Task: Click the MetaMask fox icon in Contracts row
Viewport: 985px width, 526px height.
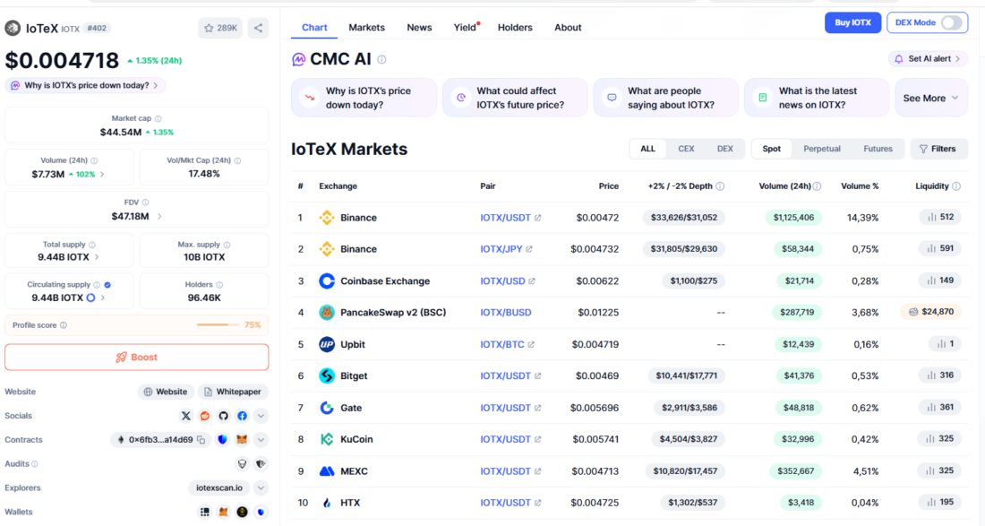Action: point(242,440)
